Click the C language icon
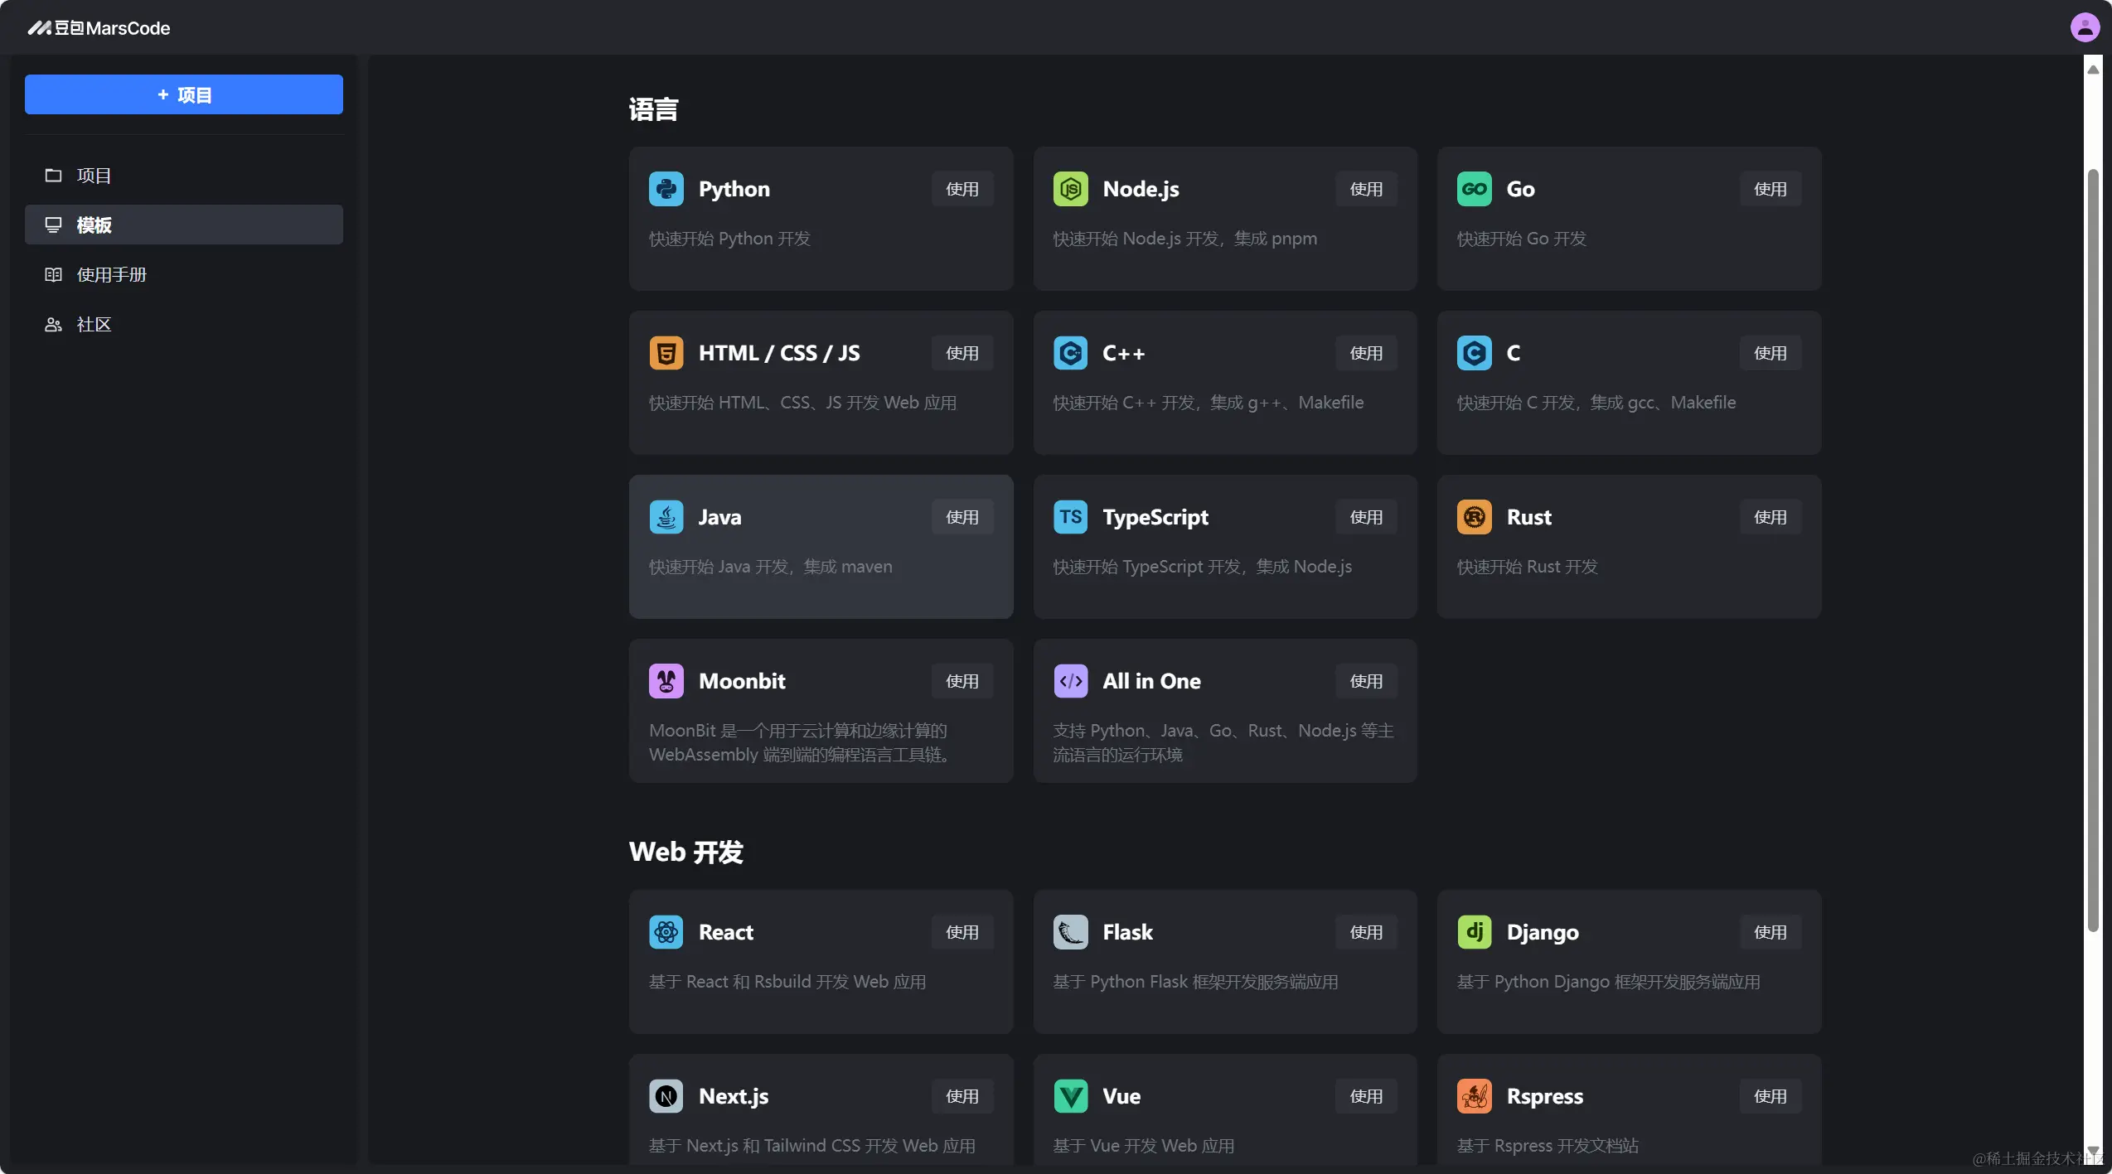Image resolution: width=2112 pixels, height=1174 pixels. 1474,353
